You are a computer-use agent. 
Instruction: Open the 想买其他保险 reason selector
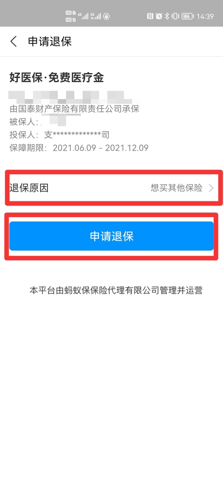click(x=176, y=188)
